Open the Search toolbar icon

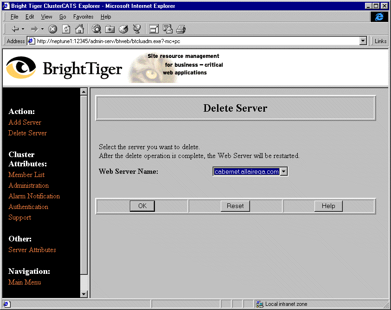click(x=96, y=29)
